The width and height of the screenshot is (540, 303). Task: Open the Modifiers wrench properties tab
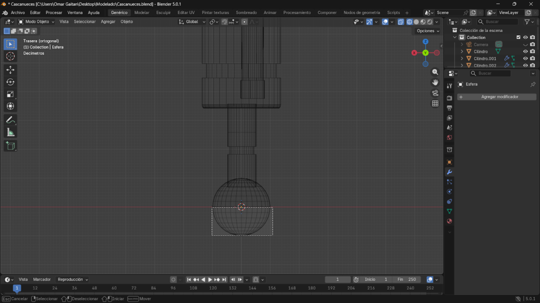click(x=449, y=172)
